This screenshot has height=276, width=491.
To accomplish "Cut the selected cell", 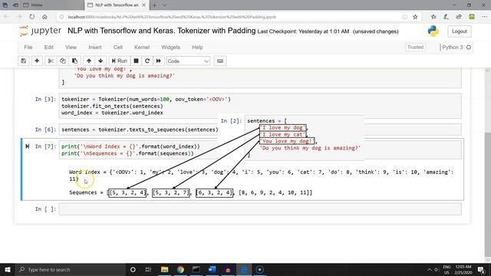I will 51,61.
